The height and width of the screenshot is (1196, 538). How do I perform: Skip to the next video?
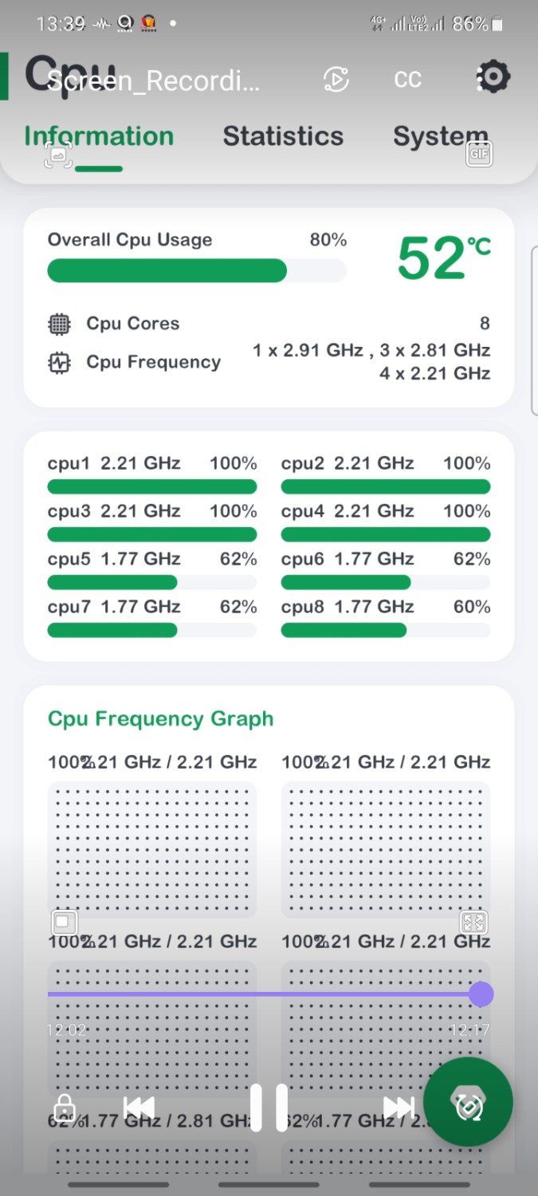point(399,1107)
